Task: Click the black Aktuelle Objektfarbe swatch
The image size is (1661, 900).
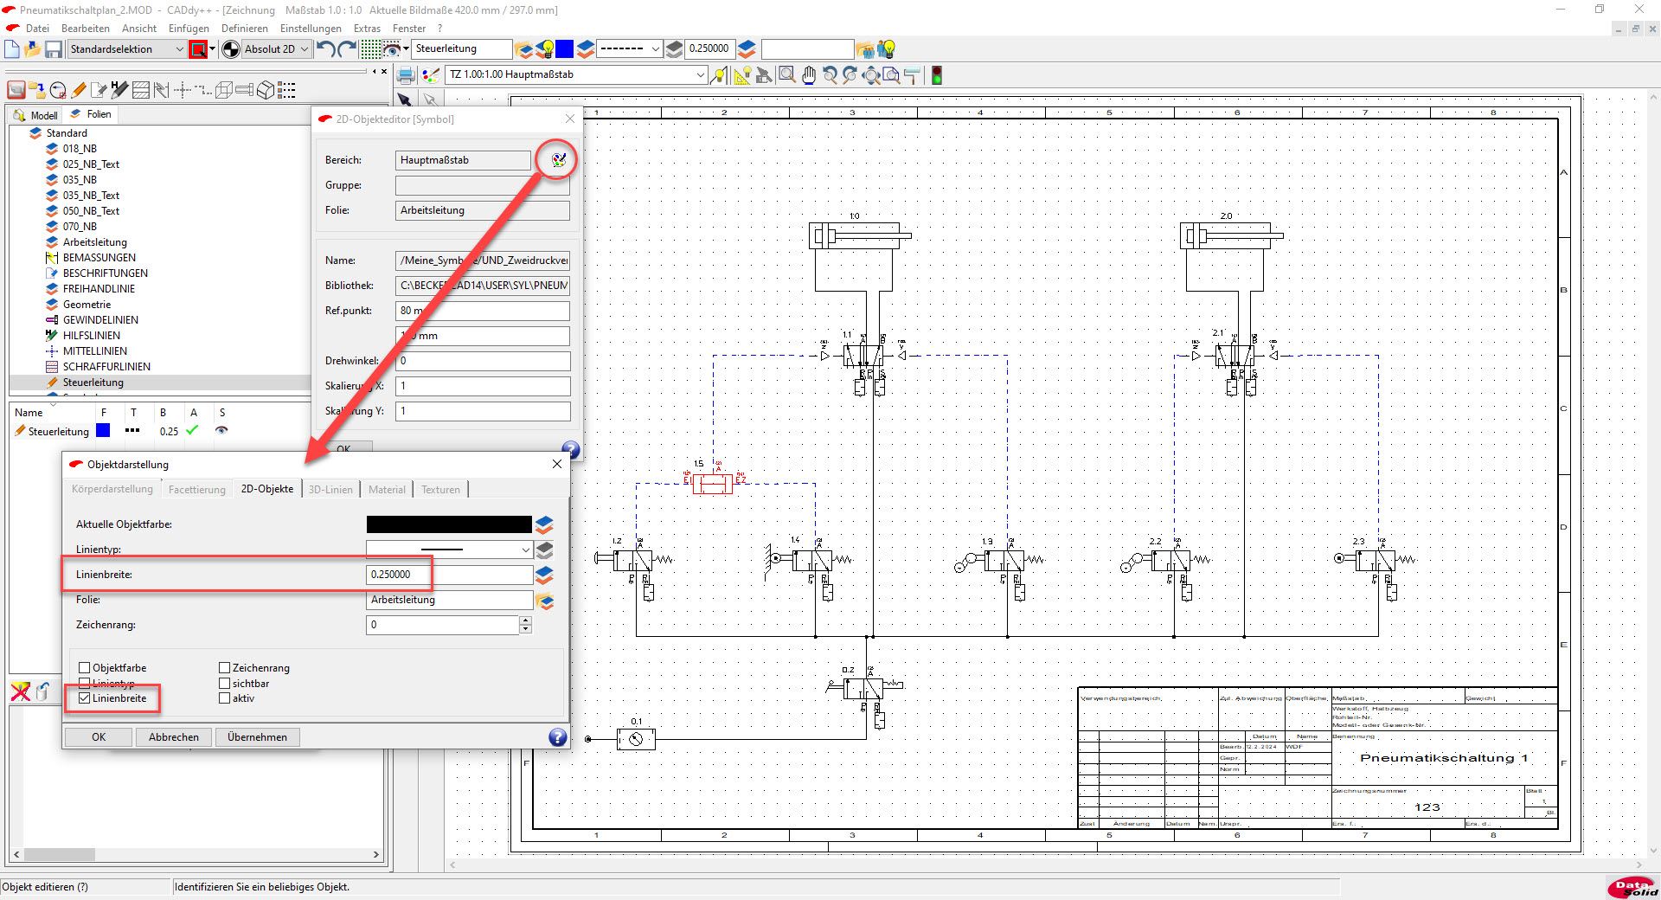Action: (x=449, y=524)
